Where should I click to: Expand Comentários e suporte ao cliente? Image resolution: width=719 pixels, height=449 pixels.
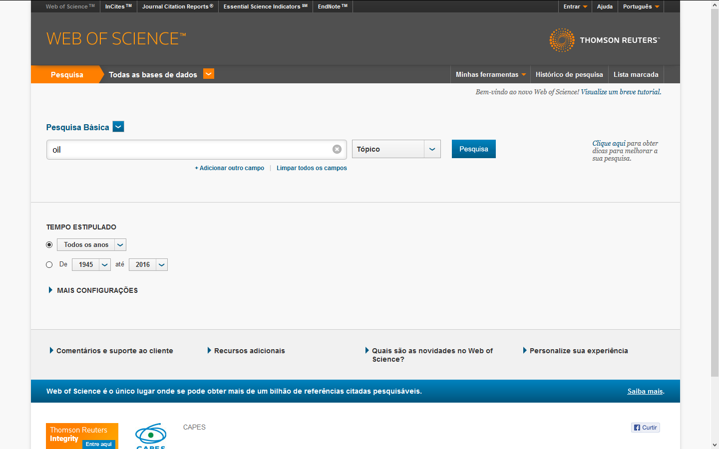pyautogui.click(x=111, y=351)
